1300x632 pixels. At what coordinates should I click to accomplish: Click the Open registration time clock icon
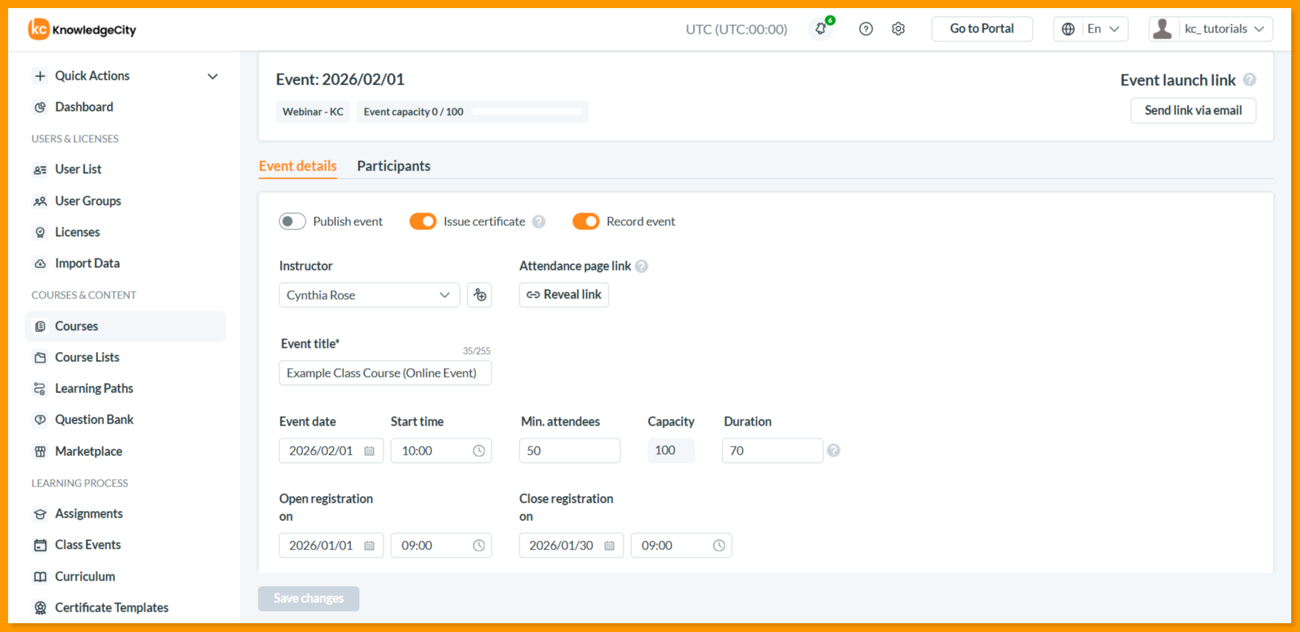click(x=479, y=545)
